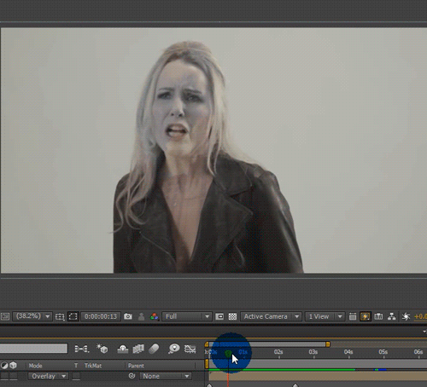This screenshot has width=427, height=387.
Task: Click the Brainstorm lightbulb icon
Action: coord(173,349)
